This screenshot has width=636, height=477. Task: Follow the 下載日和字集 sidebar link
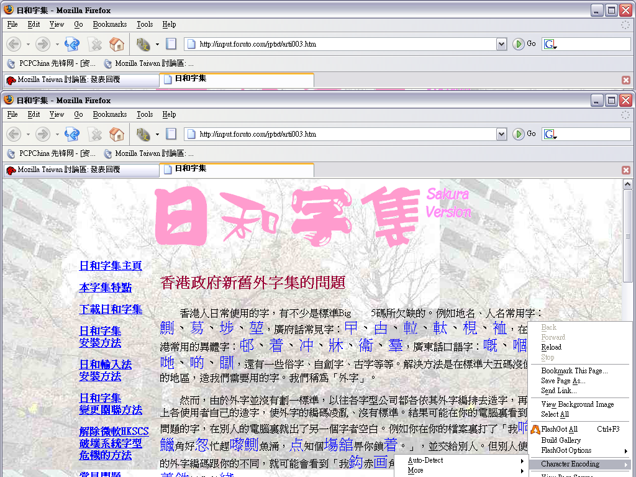111,309
